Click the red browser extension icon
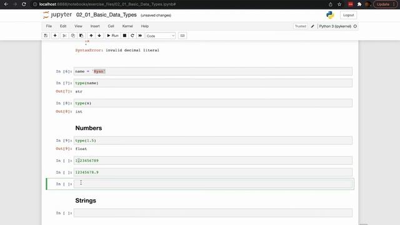This screenshot has height=225, width=400. tap(351, 4)
